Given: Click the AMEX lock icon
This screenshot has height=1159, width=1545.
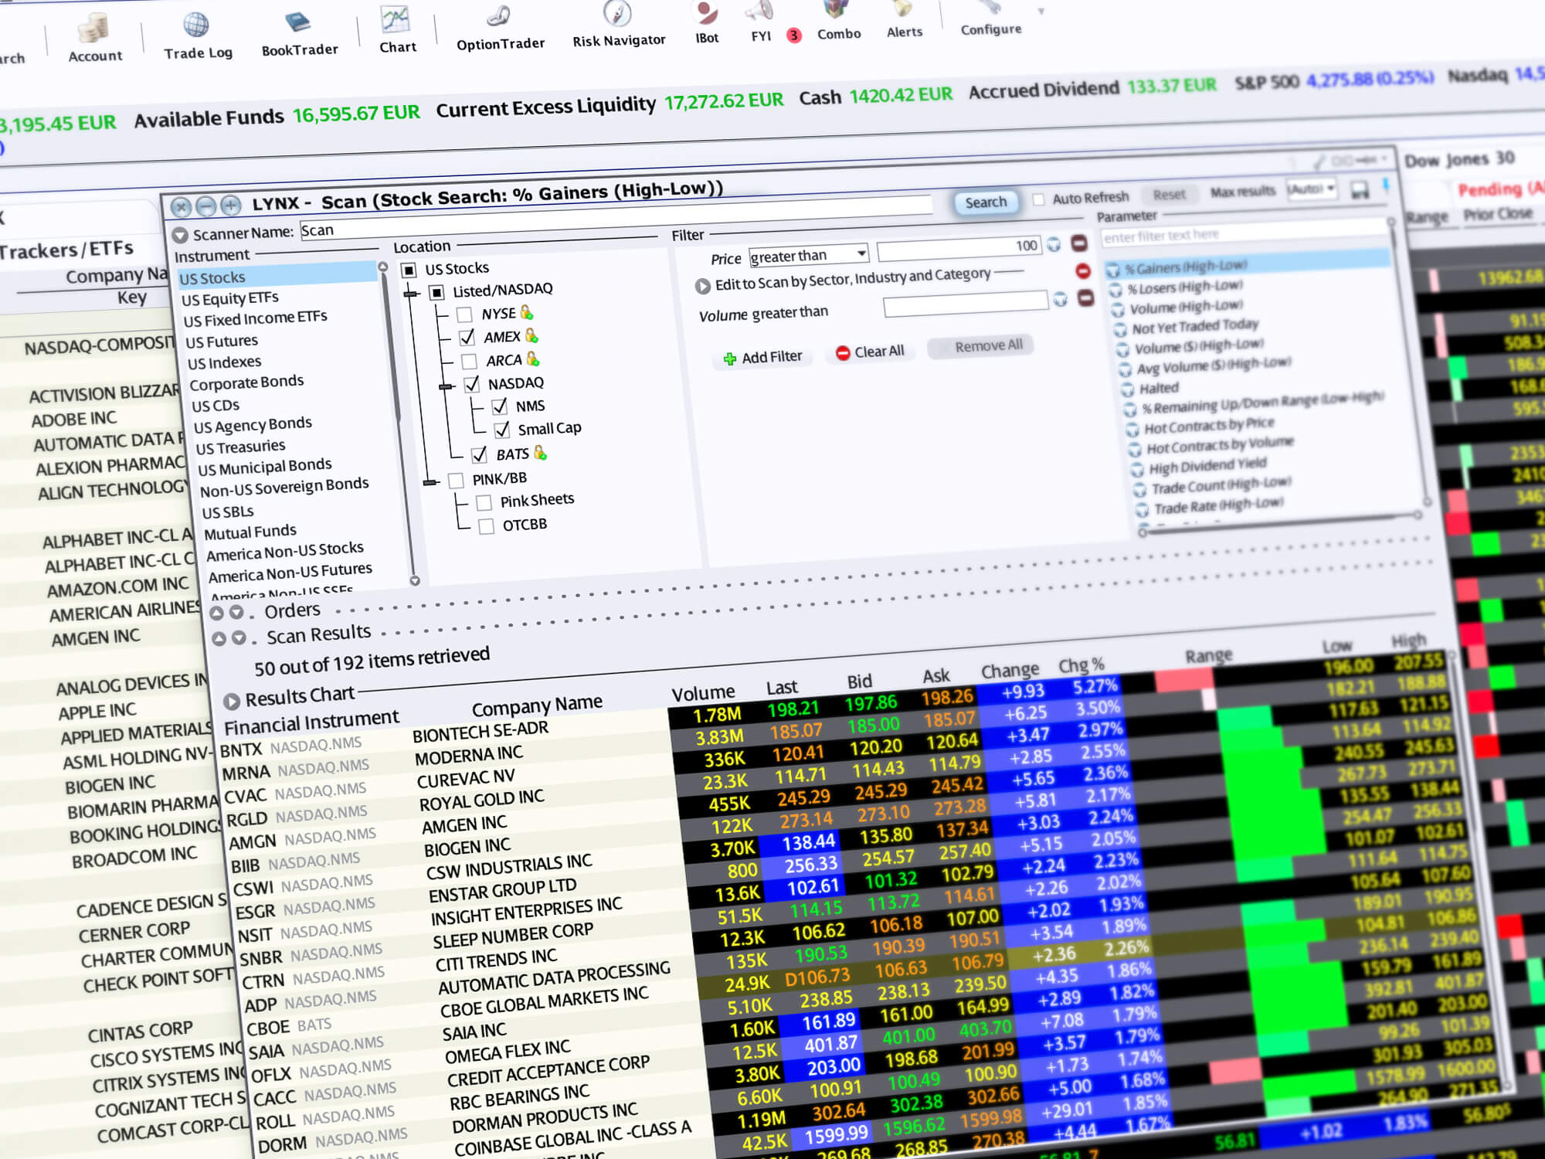Looking at the screenshot, I should [531, 335].
